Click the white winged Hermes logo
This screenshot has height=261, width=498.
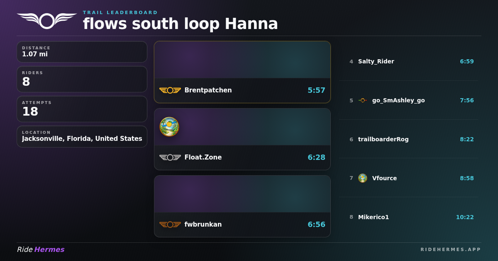click(47, 21)
